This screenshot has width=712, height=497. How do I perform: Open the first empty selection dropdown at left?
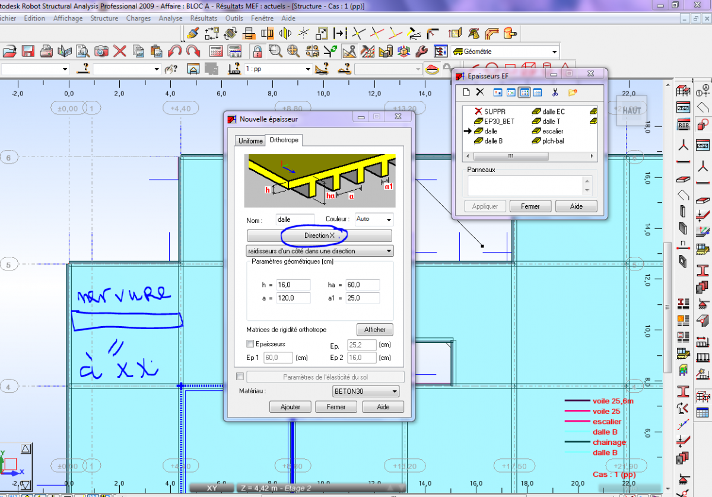pos(36,69)
